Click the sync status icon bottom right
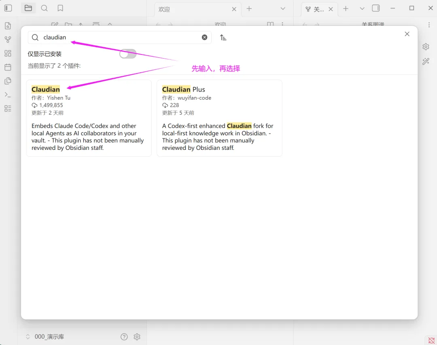Screen dimensions: 437x345 (431, 340)
